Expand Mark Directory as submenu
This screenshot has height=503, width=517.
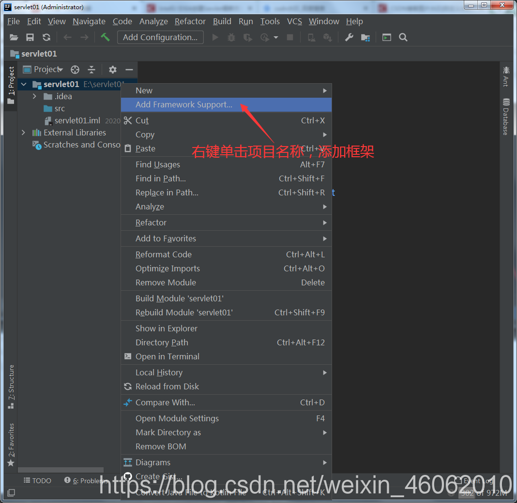tap(226, 432)
